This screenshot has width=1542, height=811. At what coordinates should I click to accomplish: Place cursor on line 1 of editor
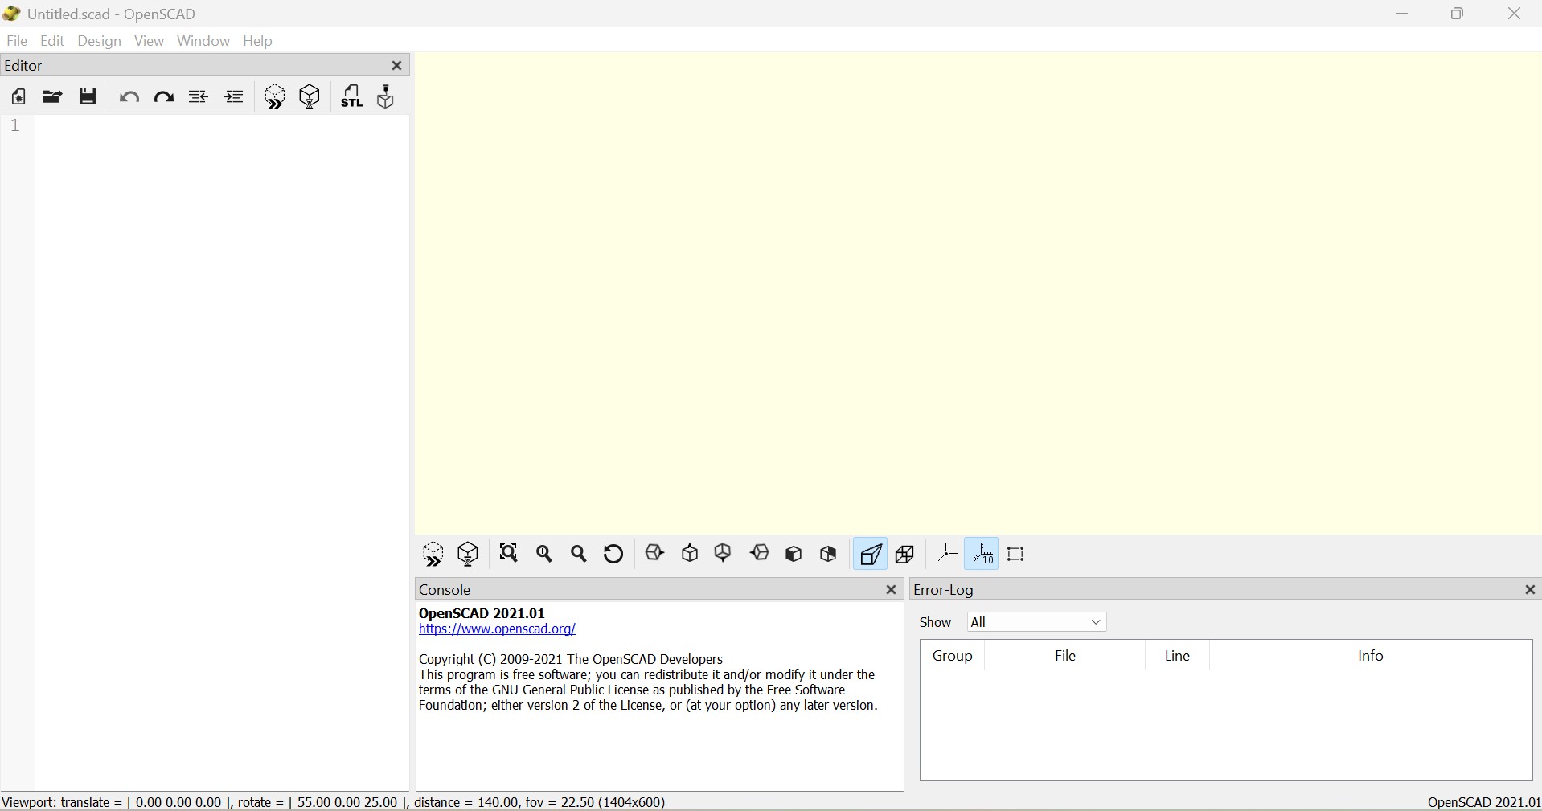coord(221,127)
